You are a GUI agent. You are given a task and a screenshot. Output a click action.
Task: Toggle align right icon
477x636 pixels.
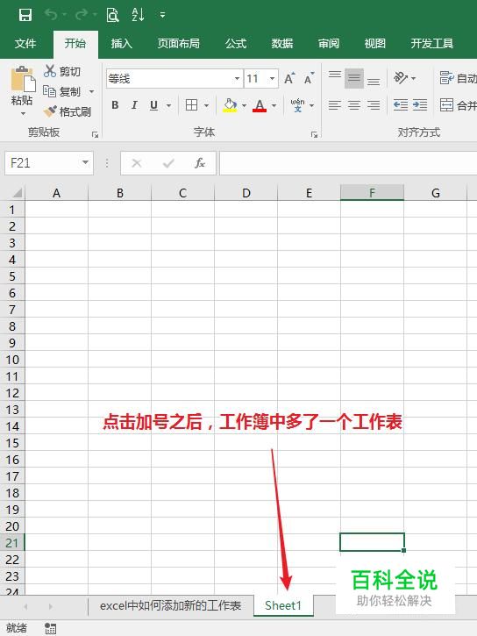click(374, 105)
